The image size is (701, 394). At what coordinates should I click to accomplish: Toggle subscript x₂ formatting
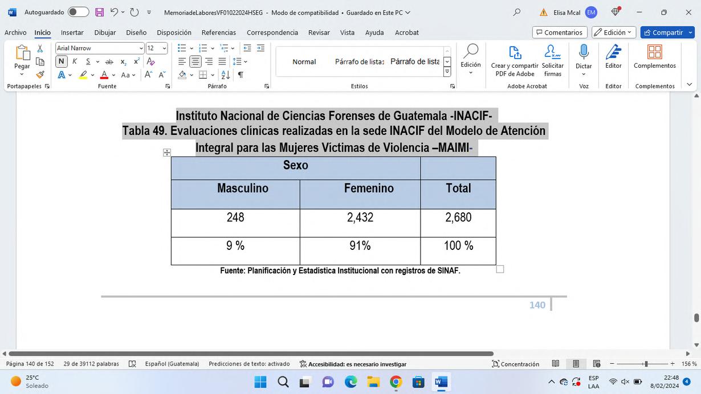click(123, 61)
